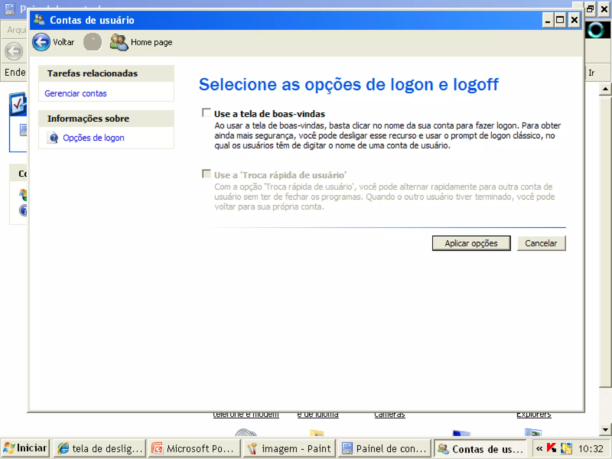
Task: Open the Gerenciar contas link
Action: click(x=76, y=94)
